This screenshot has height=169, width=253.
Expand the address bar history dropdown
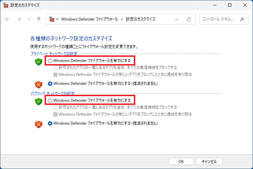(x=176, y=19)
